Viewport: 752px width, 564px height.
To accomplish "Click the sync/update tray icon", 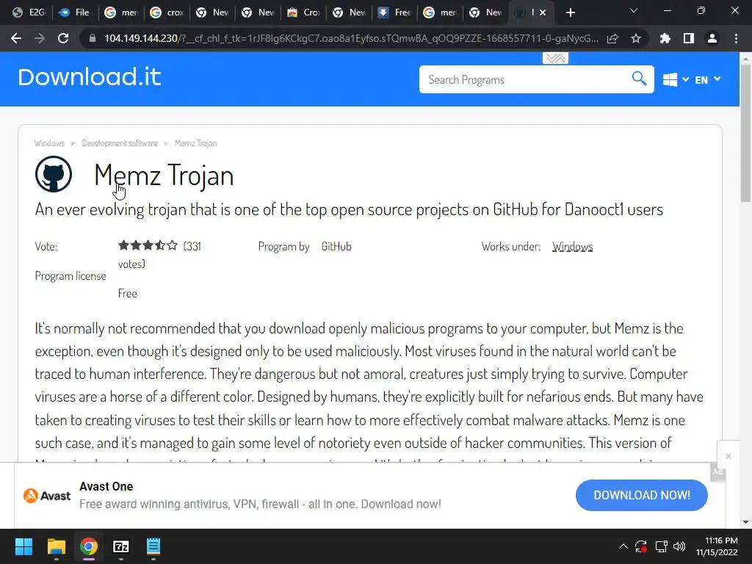I will coord(641,546).
